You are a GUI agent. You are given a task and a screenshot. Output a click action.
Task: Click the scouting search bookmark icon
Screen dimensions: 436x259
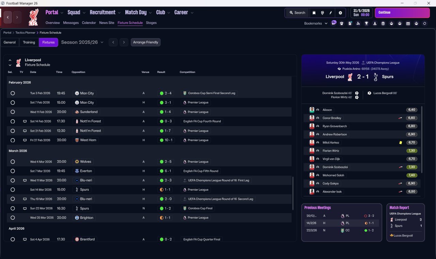pyautogui.click(x=358, y=24)
